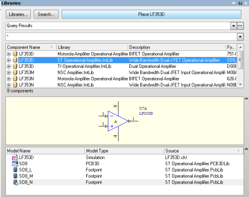The image size is (249, 197).
Task: Select the LF353M component icon
Action: click(x=15, y=73)
